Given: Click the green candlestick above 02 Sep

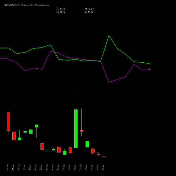Looking at the screenshot, I should click(37, 126).
